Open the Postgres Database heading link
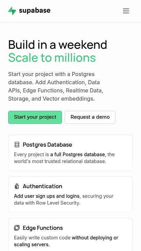The height and width of the screenshot is (251, 141). (47, 145)
